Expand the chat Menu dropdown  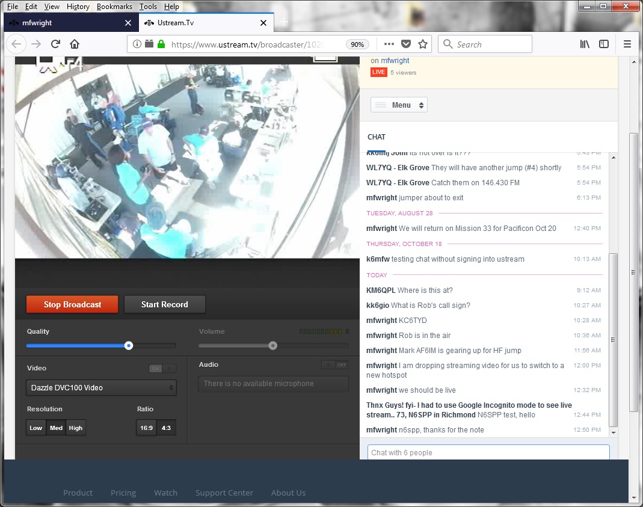(399, 105)
